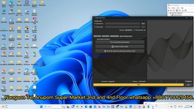Click the Scan button in Avatar Tool
The height and width of the screenshot is (109, 194).
point(143,24)
